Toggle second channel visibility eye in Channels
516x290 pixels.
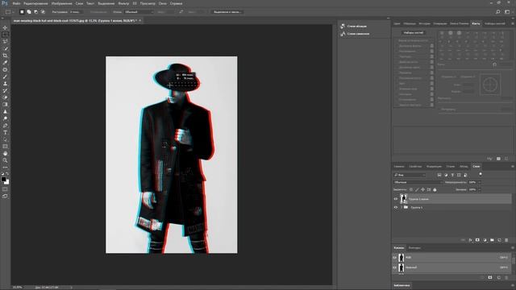[395, 267]
